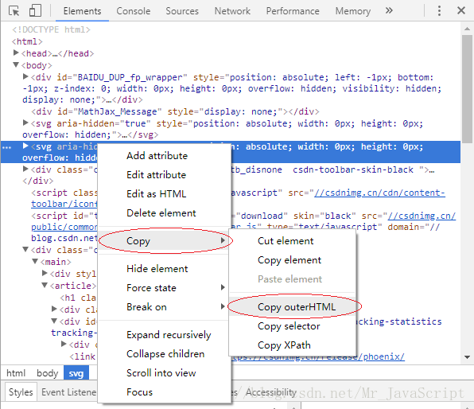Viewport: 474px width, 409px height.
Task: Activate the inspect element picker icon
Action: [x=14, y=11]
